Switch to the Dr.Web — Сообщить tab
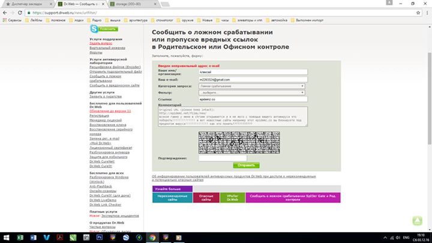Image resolution: width=432 pixels, height=243 pixels. 80,4
